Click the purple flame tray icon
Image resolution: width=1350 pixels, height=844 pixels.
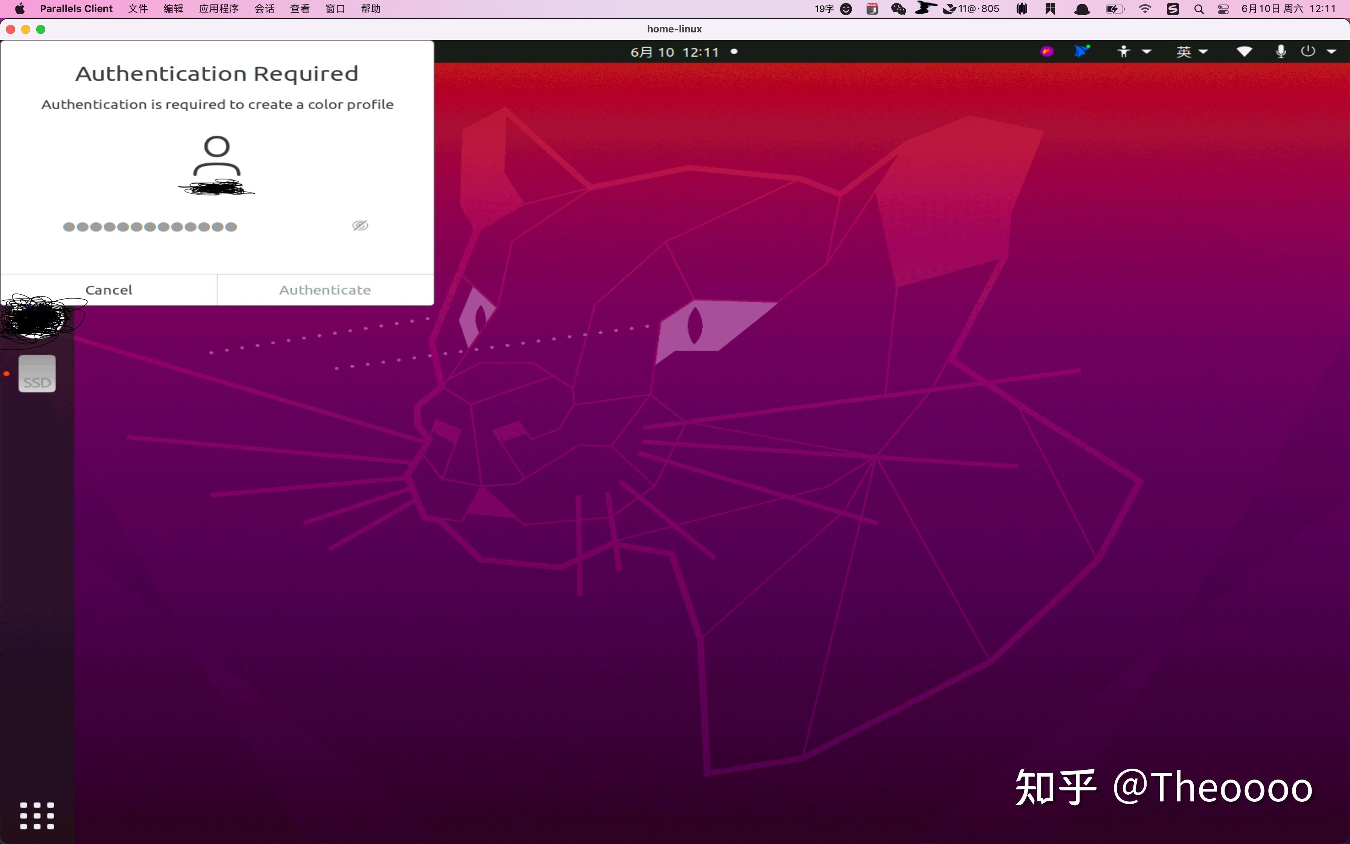click(1047, 52)
